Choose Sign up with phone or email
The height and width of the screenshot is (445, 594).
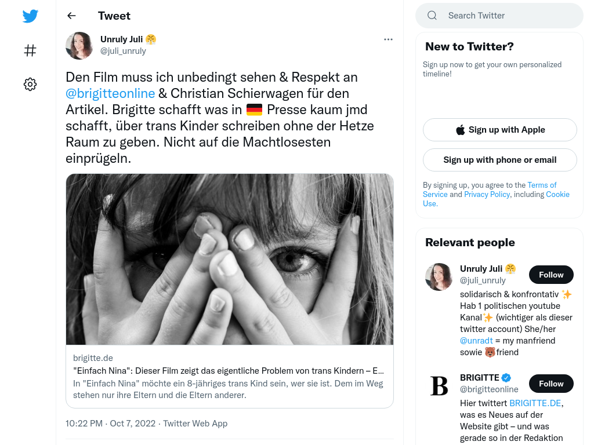499,160
